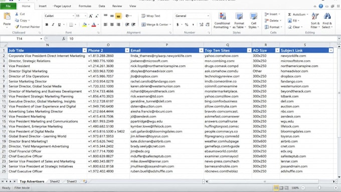Toggle bottom align highlighted button
341x192 pixels.
pos(118,16)
